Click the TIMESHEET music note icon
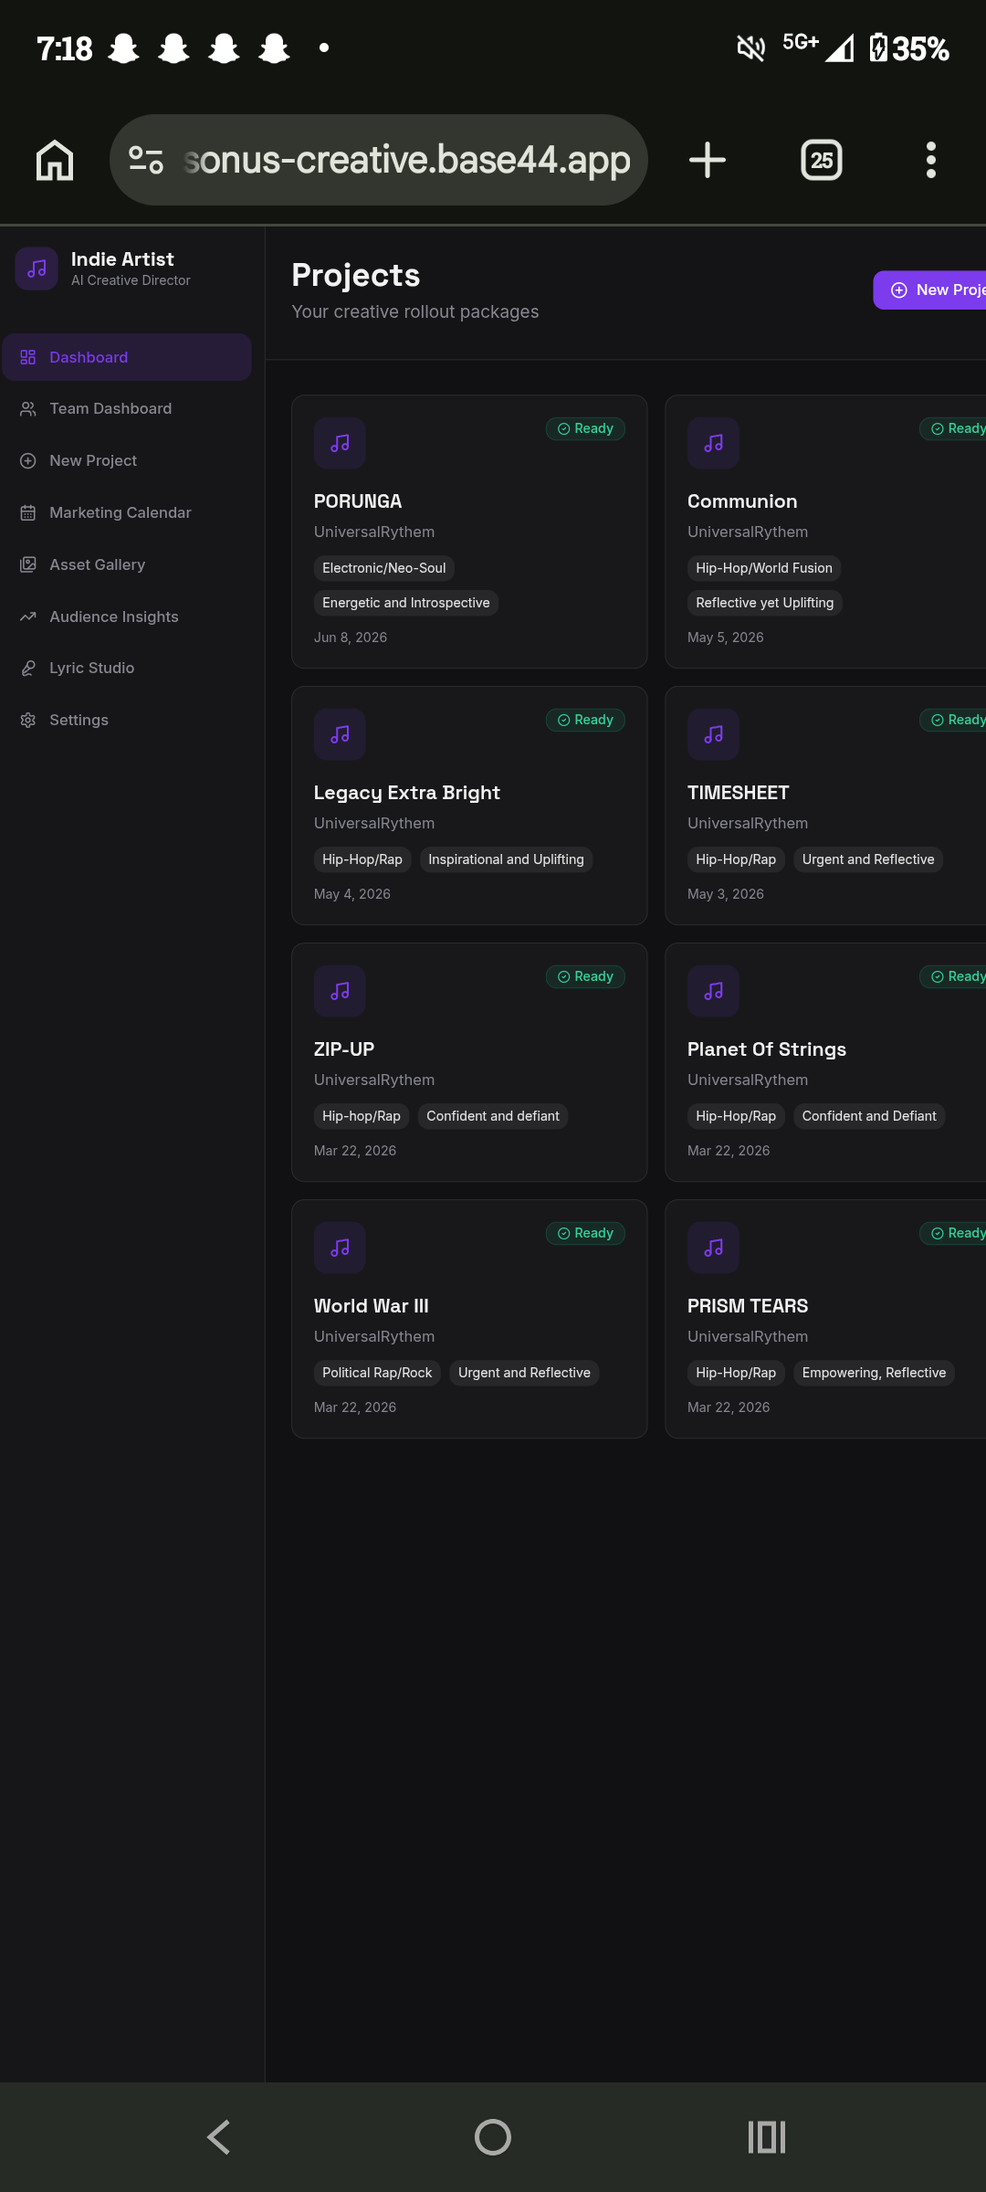The width and height of the screenshot is (986, 2192). pyautogui.click(x=713, y=734)
